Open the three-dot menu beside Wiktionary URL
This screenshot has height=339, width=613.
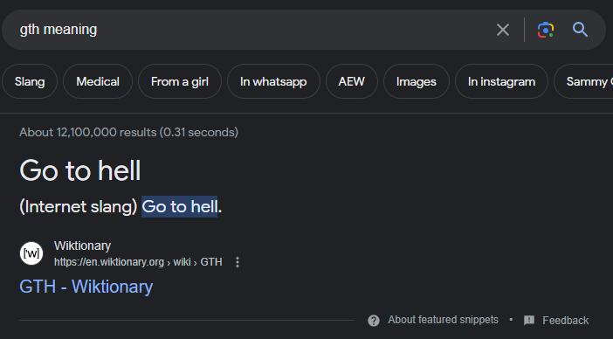click(x=238, y=262)
